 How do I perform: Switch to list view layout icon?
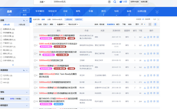(155, 24)
